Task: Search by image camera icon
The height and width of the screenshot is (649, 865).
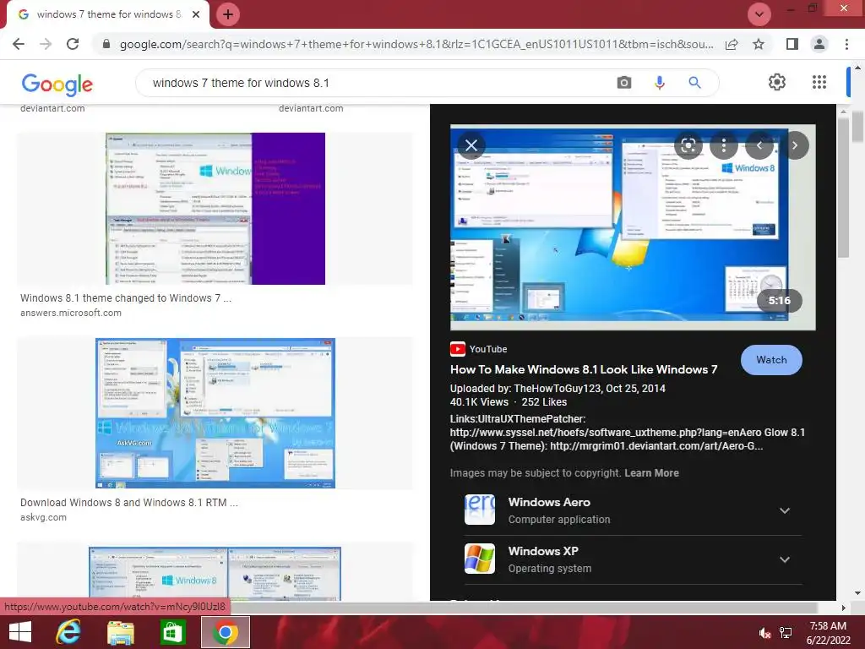Action: pos(624,83)
